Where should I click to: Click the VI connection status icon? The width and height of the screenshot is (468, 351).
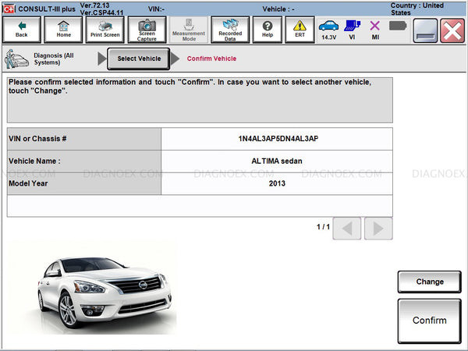352,30
